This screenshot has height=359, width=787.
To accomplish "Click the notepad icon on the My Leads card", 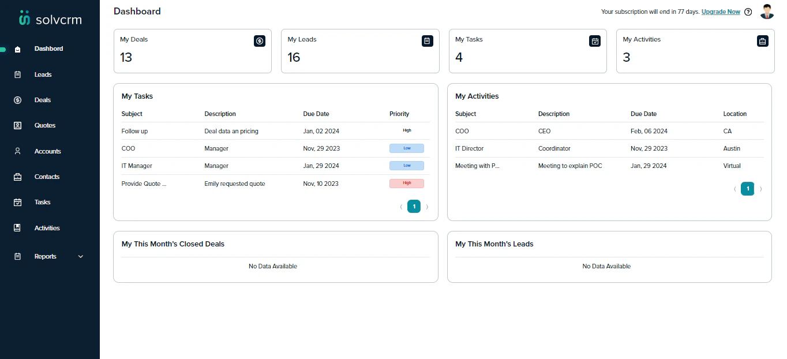I will [x=427, y=41].
